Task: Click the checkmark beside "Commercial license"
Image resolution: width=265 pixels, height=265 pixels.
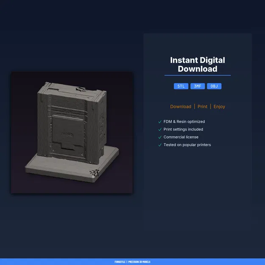Action: tap(160, 137)
